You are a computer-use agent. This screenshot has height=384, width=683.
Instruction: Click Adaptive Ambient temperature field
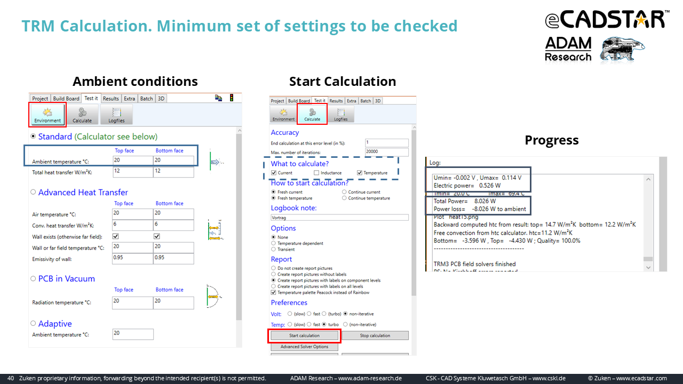click(x=133, y=334)
